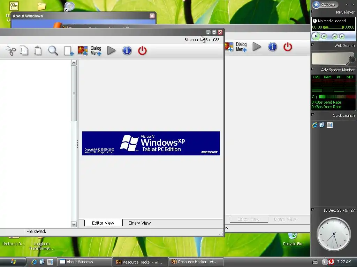Click the Info icon in the back Resource Hacker window
Viewport: 357px width, 267px height.
pos(272,47)
